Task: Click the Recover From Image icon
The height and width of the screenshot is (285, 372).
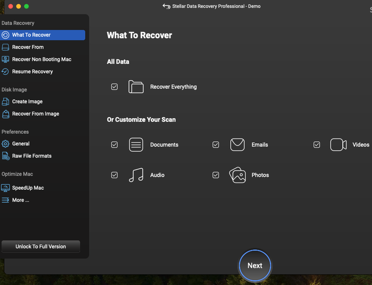Action: 5,114
